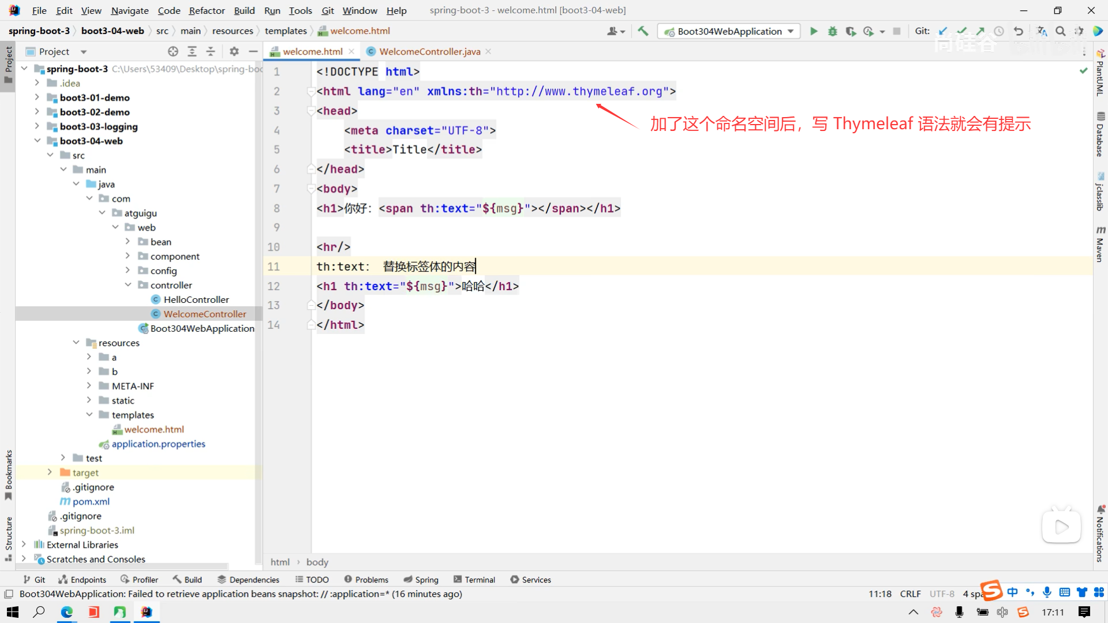The image size is (1108, 623).
Task: Click the Git rollback arrow icon
Action: 1019,31
